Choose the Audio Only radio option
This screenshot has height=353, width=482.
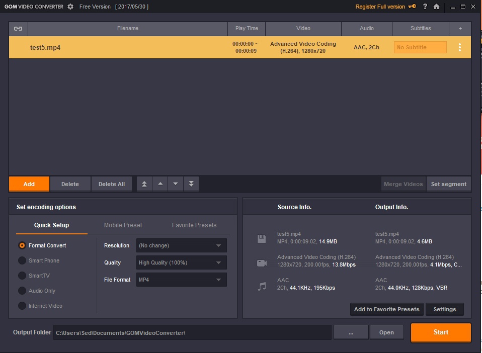point(22,291)
